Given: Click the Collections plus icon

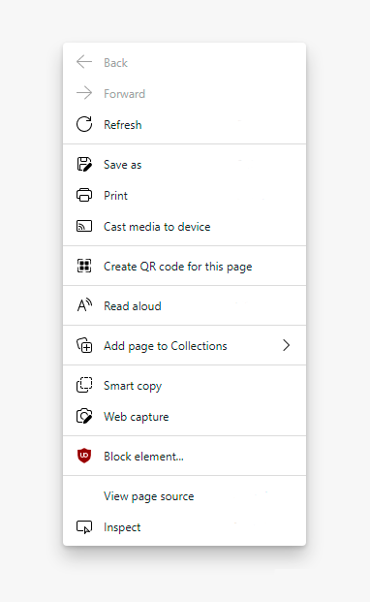Looking at the screenshot, I should [84, 345].
